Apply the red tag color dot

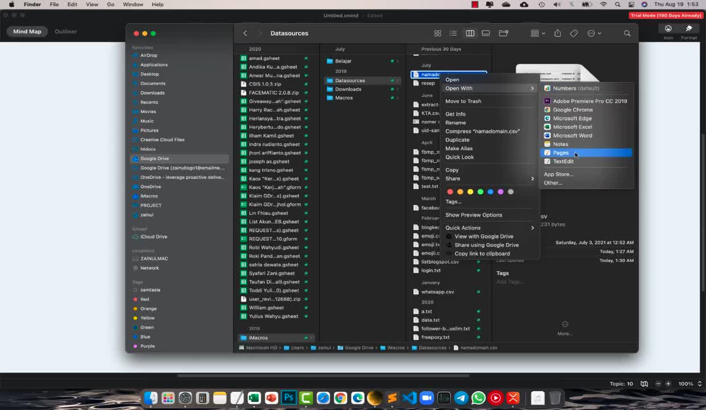click(x=450, y=192)
